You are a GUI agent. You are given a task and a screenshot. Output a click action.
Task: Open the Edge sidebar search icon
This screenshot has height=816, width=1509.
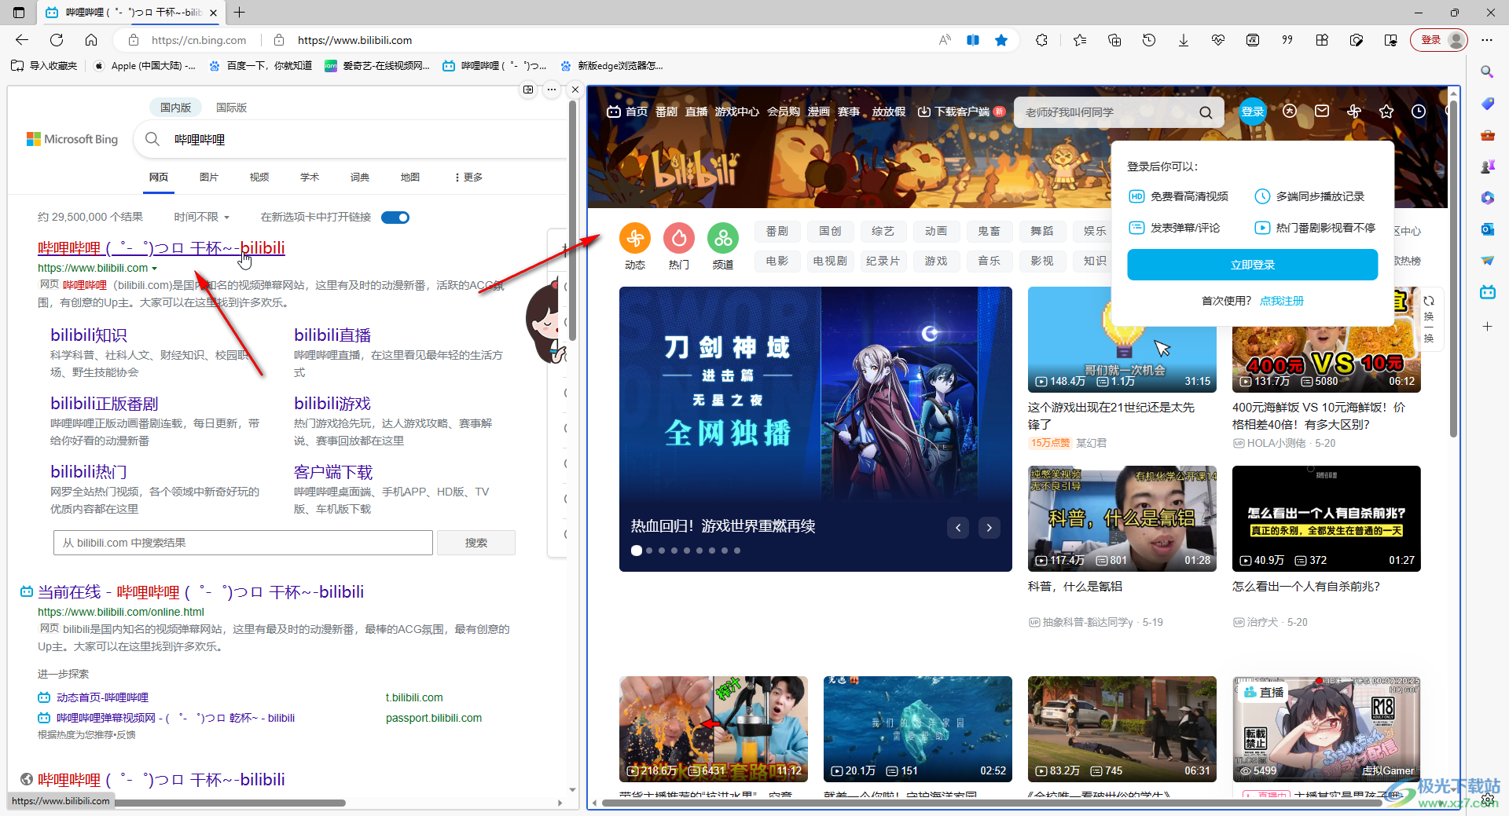point(1487,72)
